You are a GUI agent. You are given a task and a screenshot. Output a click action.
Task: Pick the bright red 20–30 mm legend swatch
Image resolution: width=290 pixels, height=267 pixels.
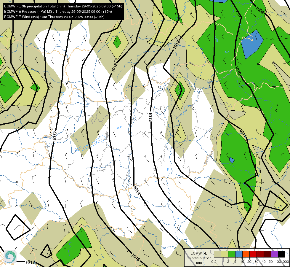253,254
